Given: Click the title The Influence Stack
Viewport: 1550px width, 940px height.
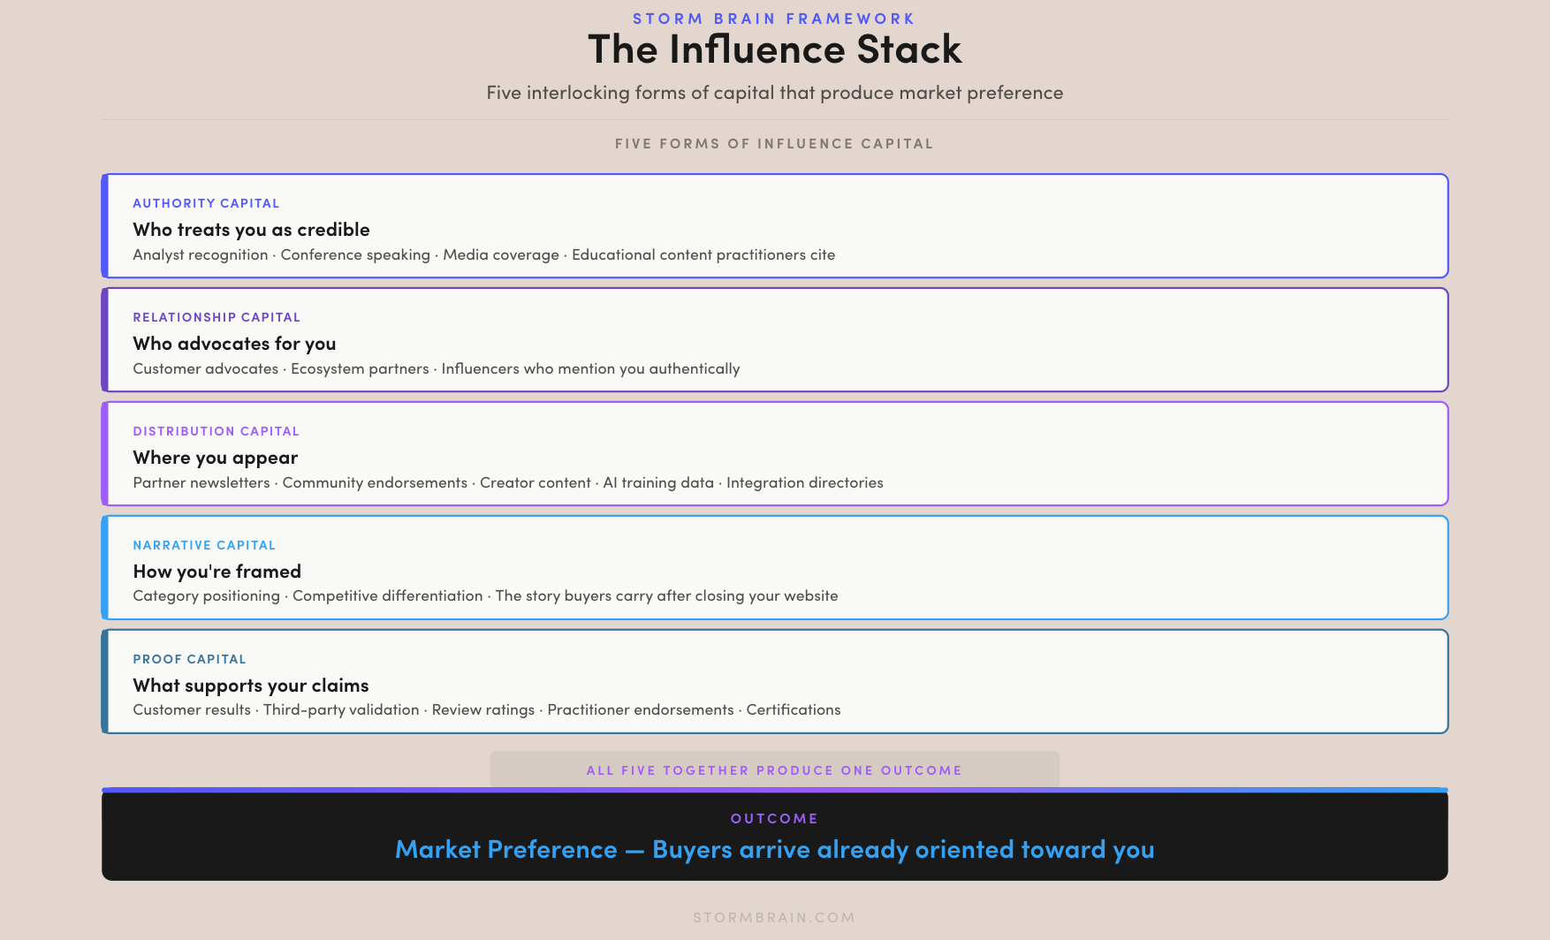Looking at the screenshot, I should pos(774,49).
